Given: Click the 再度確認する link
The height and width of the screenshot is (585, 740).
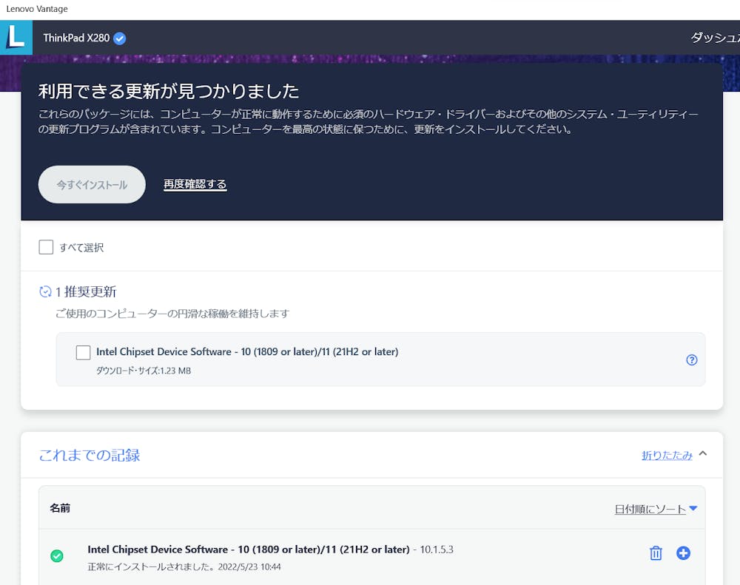Looking at the screenshot, I should tap(195, 184).
